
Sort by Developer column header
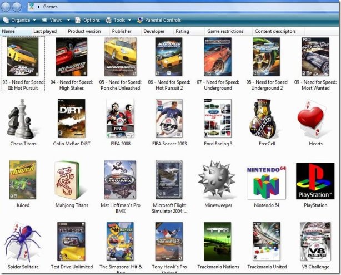(157, 31)
